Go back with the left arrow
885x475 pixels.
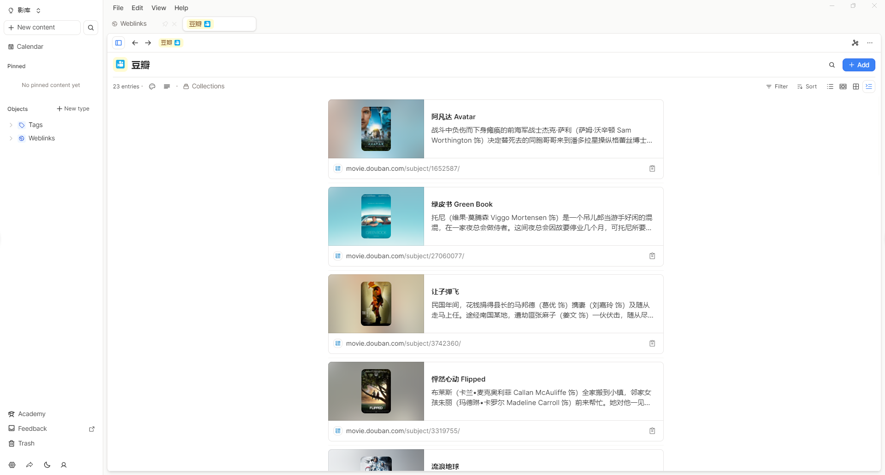tap(135, 43)
